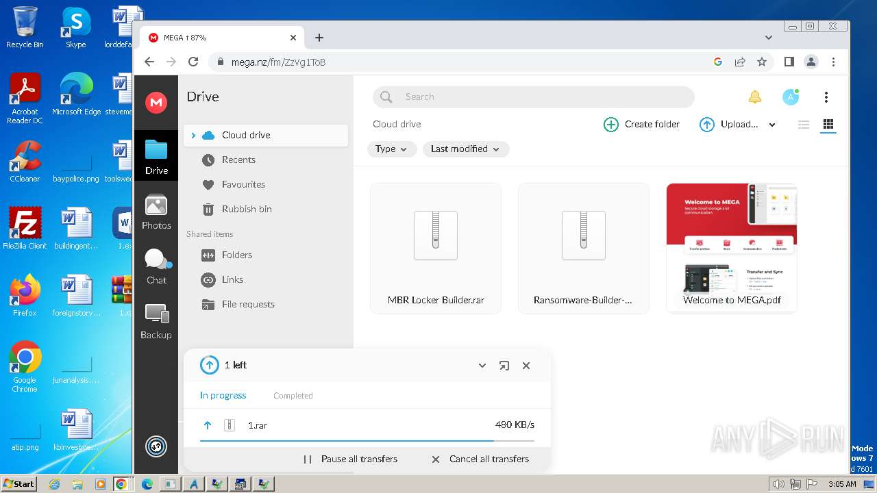Focus the MEGA Search field

534,97
